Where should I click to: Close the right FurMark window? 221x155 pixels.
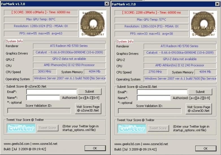coord(218,4)
